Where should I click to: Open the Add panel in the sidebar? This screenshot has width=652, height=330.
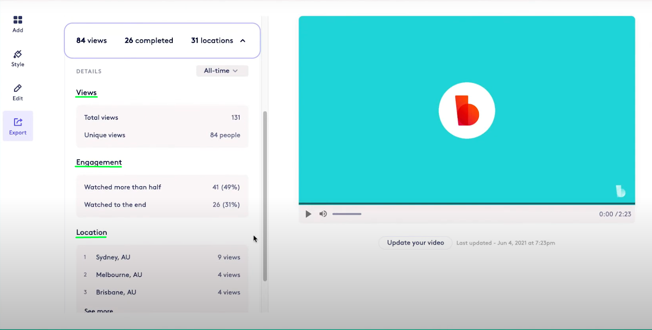pos(18,24)
